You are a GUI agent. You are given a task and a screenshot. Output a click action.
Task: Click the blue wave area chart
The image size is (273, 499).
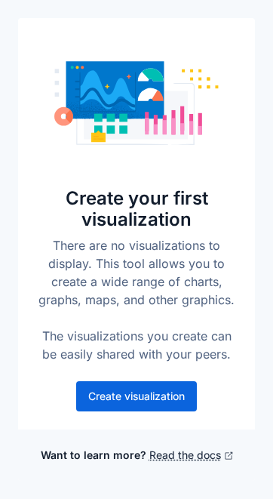pyautogui.click(x=107, y=90)
